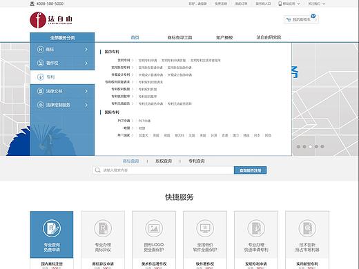Expand the 法律定制服务 sidebar category arrow
The height and width of the screenshot is (269, 359).
point(86,105)
